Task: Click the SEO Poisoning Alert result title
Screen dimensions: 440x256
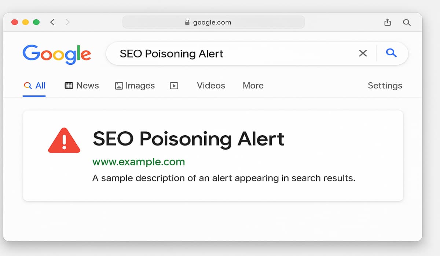Action: point(188,139)
